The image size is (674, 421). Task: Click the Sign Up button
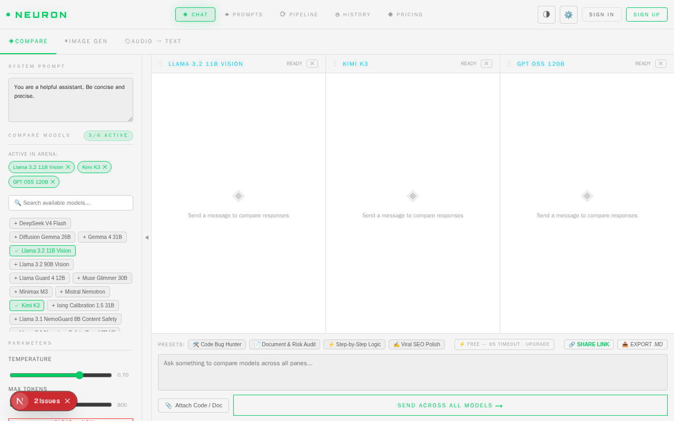tap(647, 15)
